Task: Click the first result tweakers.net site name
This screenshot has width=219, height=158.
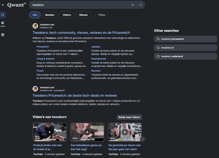Action: pyautogui.click(x=47, y=25)
